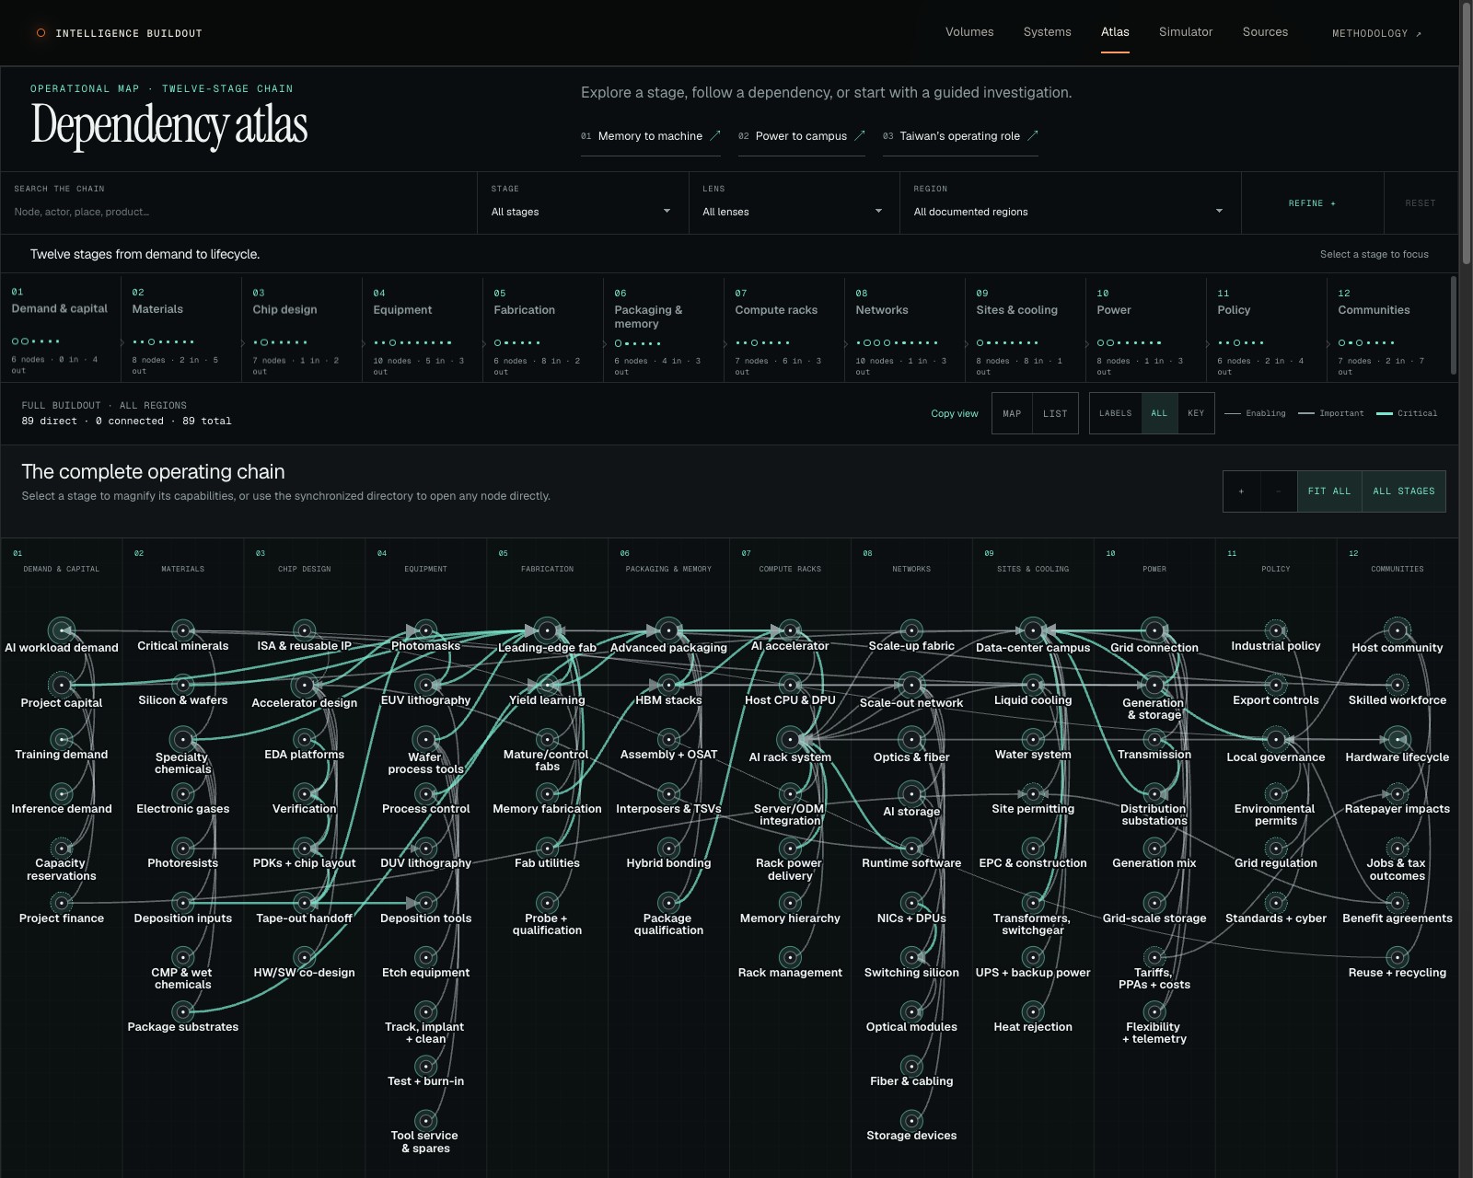
Task: Click the Package substrates node icon
Action: click(183, 1011)
